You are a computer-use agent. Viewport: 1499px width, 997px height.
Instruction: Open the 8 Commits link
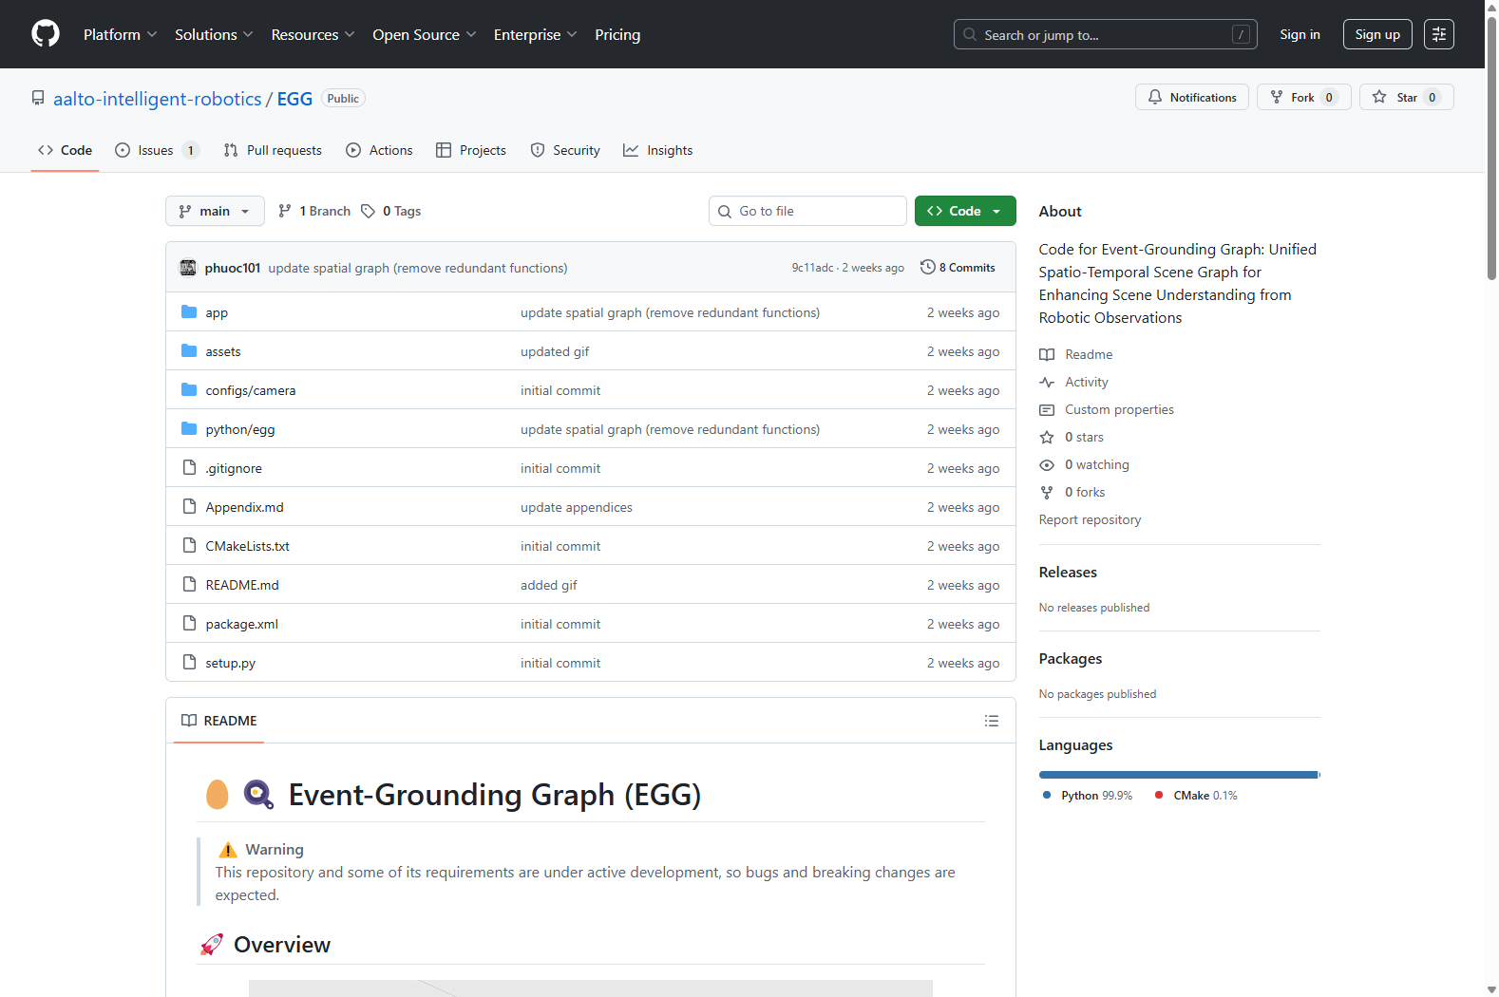coord(958,268)
